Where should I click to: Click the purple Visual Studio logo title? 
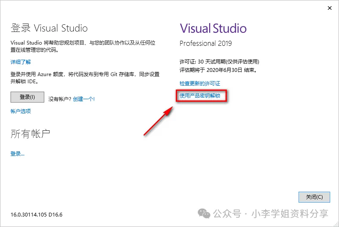point(213,29)
